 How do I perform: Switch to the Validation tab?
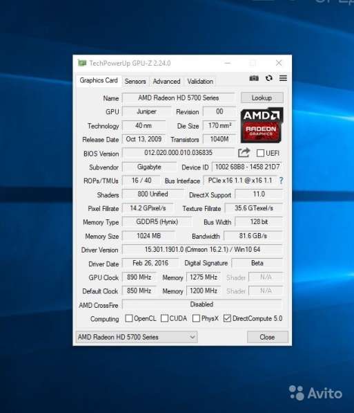[200, 82]
